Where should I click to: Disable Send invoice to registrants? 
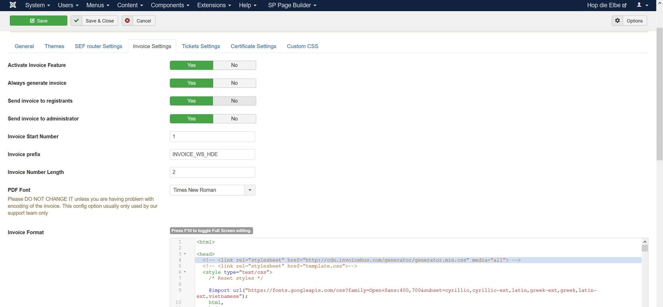pos(234,101)
